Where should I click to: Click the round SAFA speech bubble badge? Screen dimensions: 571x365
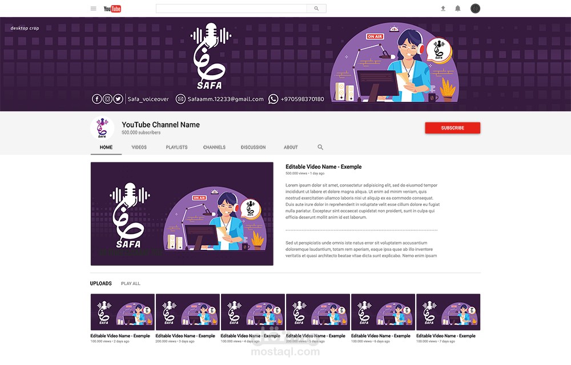click(439, 50)
